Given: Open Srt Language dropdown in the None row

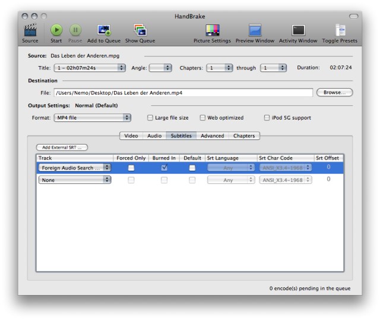Looking at the screenshot, I should click(231, 180).
